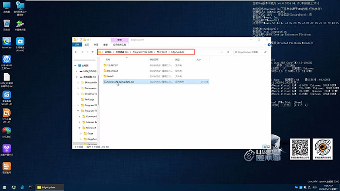Collapse the Microsoft tree node
340x191 pixels.
[x=80, y=128]
